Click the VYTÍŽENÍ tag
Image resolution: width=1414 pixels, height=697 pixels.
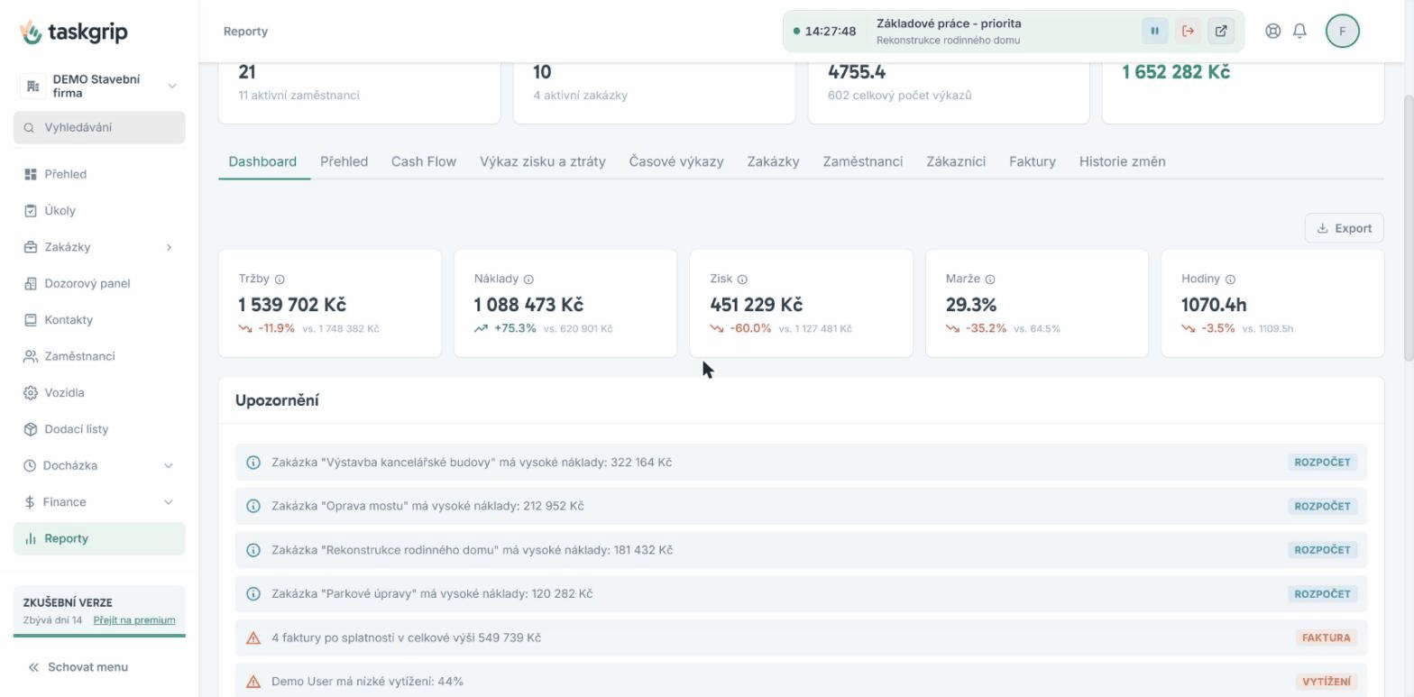[x=1326, y=682]
